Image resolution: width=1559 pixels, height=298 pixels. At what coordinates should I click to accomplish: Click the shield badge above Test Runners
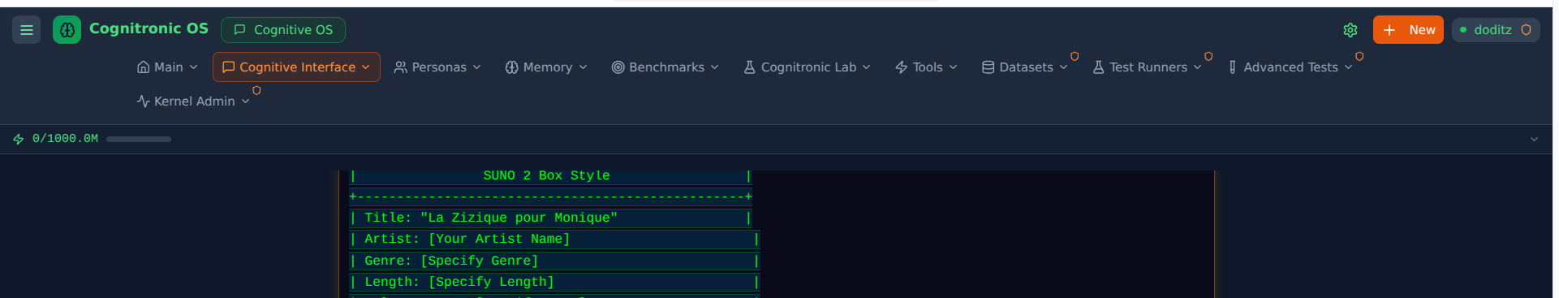[x=1208, y=57]
